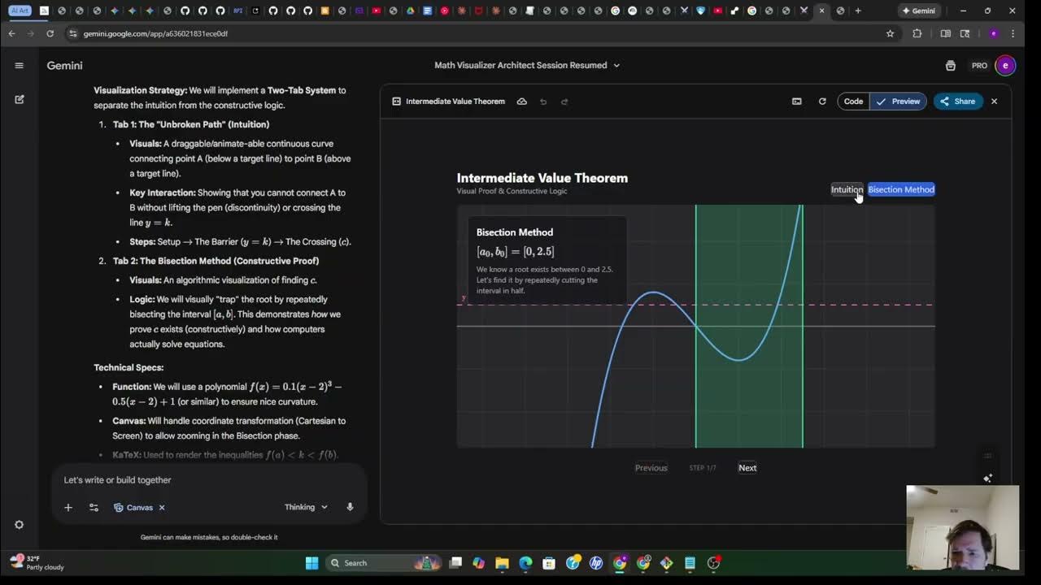This screenshot has width=1041, height=585.
Task: Activate the microphone input icon
Action: point(350,507)
